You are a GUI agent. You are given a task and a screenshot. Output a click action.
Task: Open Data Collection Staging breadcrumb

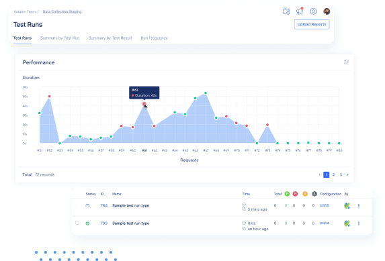(x=62, y=11)
